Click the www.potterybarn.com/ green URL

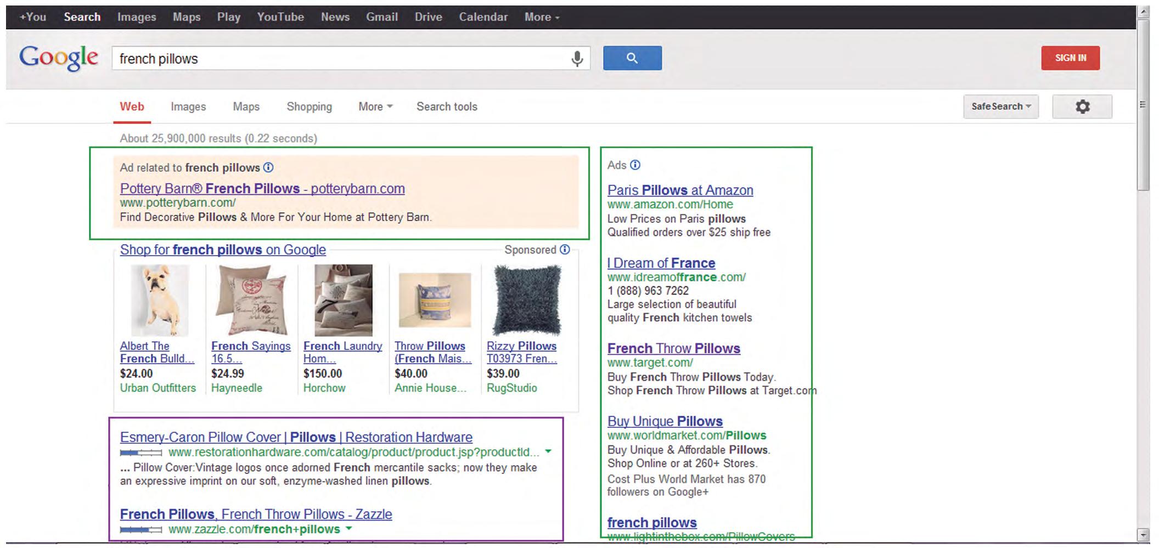pos(178,203)
